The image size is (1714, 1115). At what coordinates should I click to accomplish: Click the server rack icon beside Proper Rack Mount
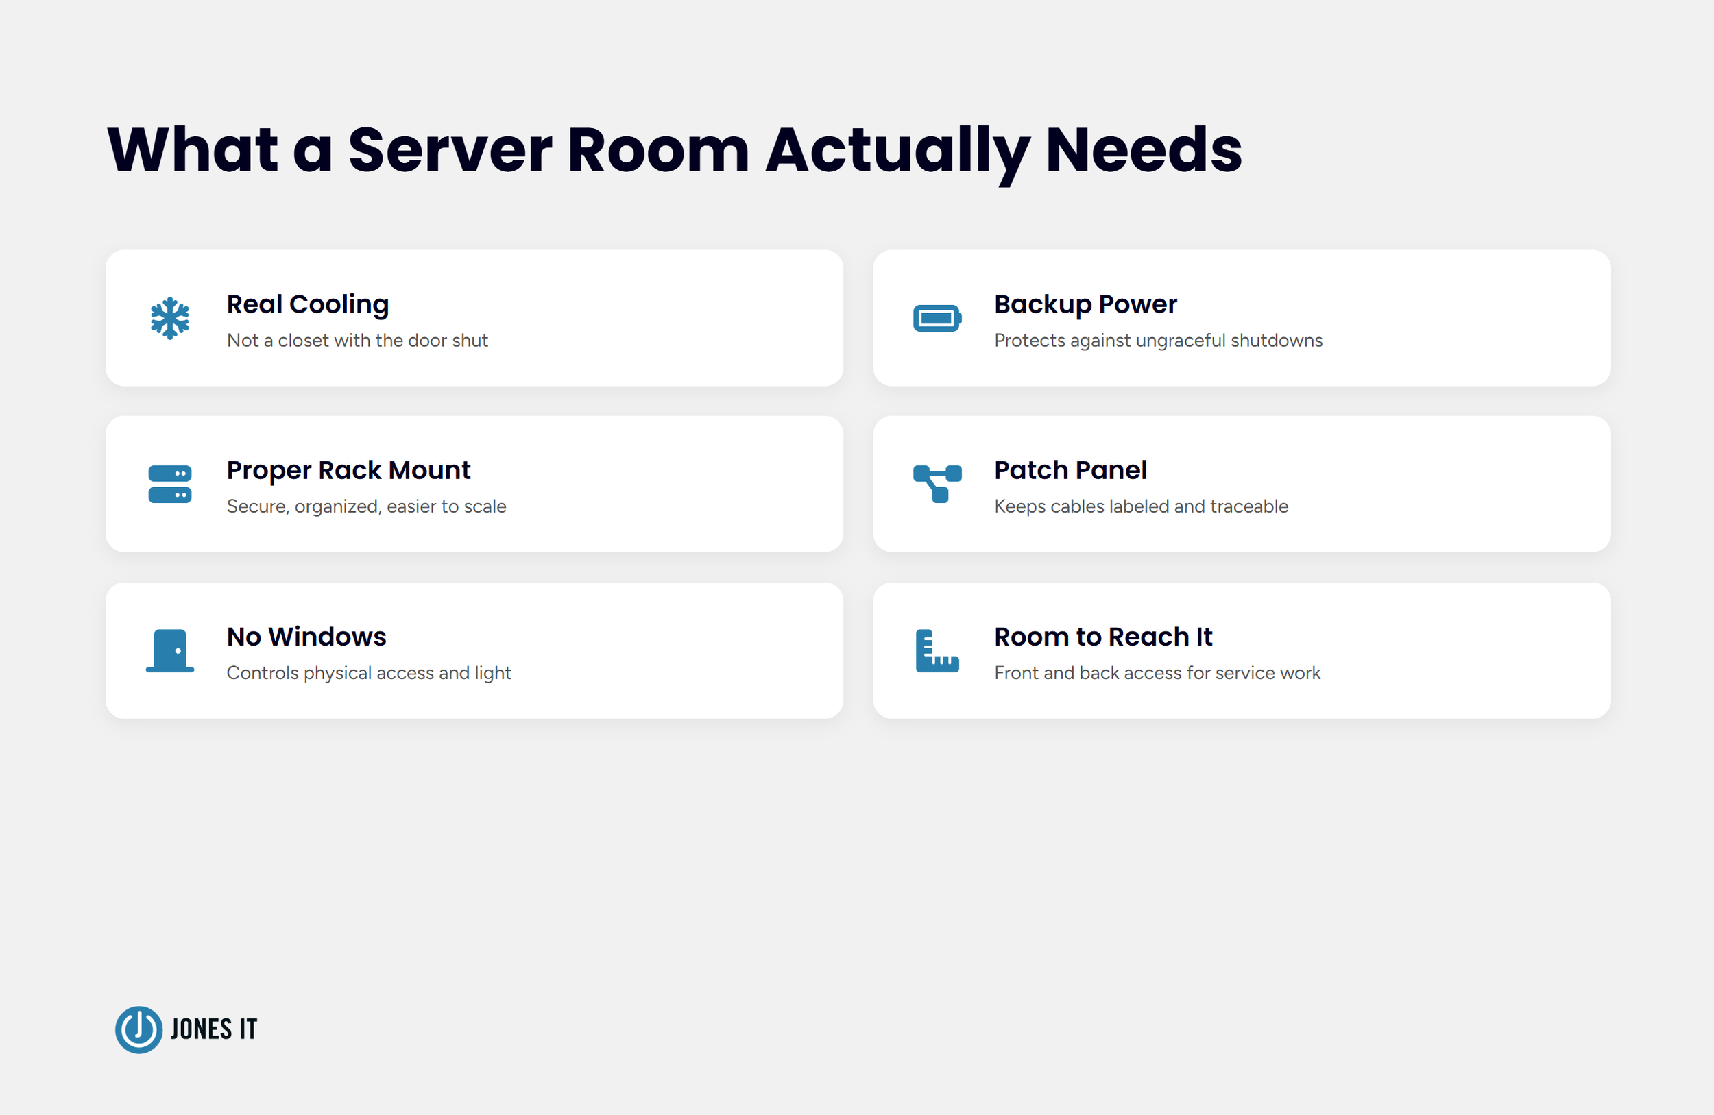click(x=170, y=485)
